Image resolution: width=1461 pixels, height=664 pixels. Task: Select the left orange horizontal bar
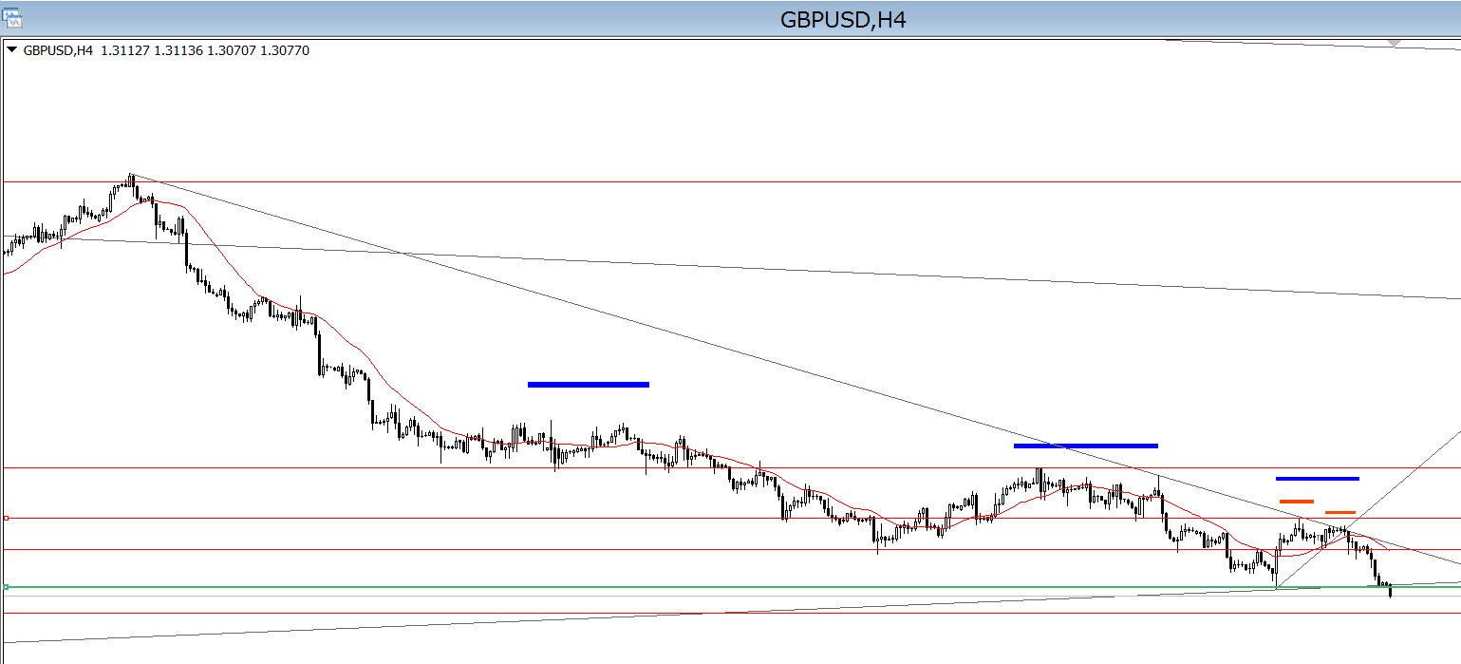pyautogui.click(x=1297, y=501)
